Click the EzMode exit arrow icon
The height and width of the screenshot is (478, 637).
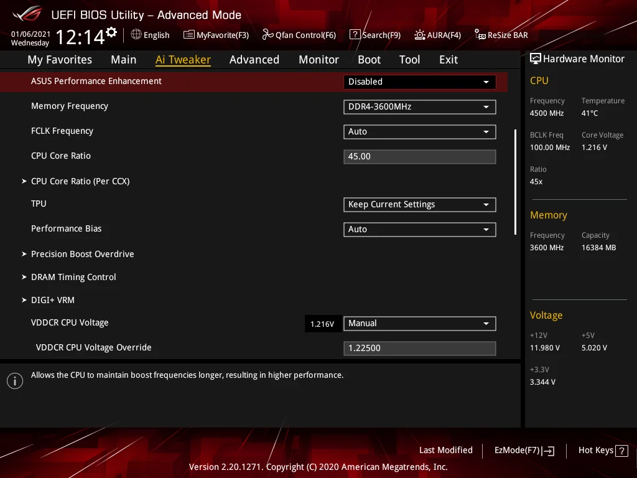(x=549, y=451)
